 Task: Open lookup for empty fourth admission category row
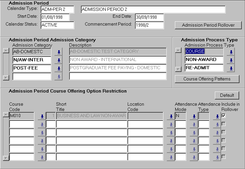59,76
